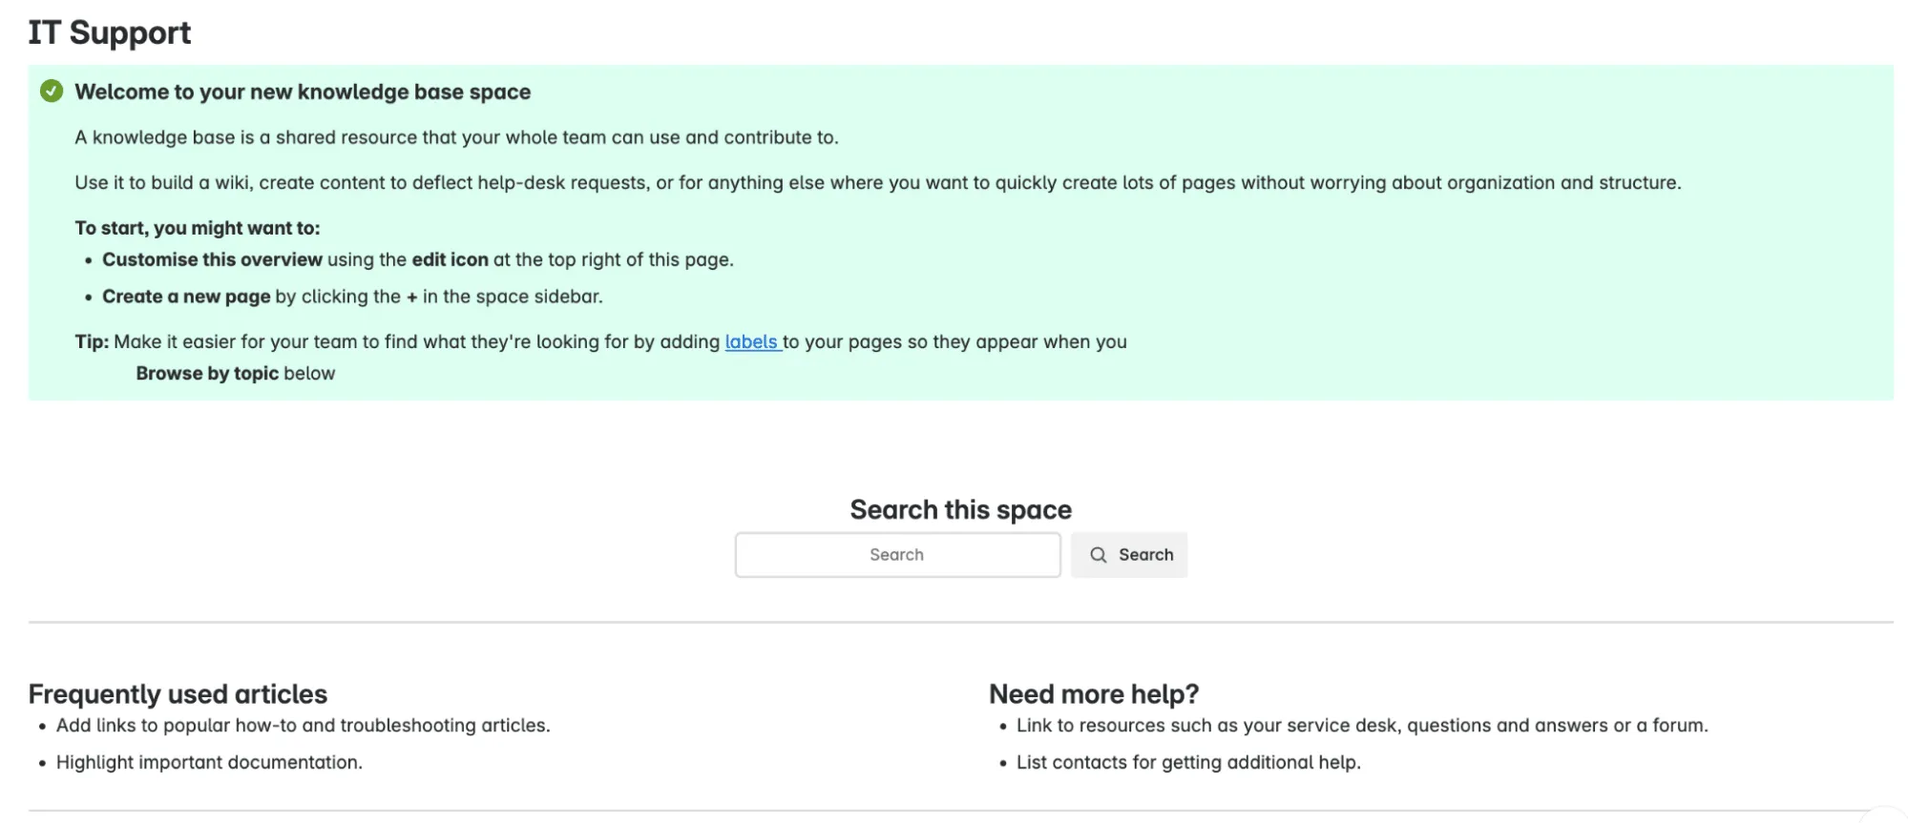Focus the Search this space input field
Screen dimensions: 1908x823
[896, 555]
